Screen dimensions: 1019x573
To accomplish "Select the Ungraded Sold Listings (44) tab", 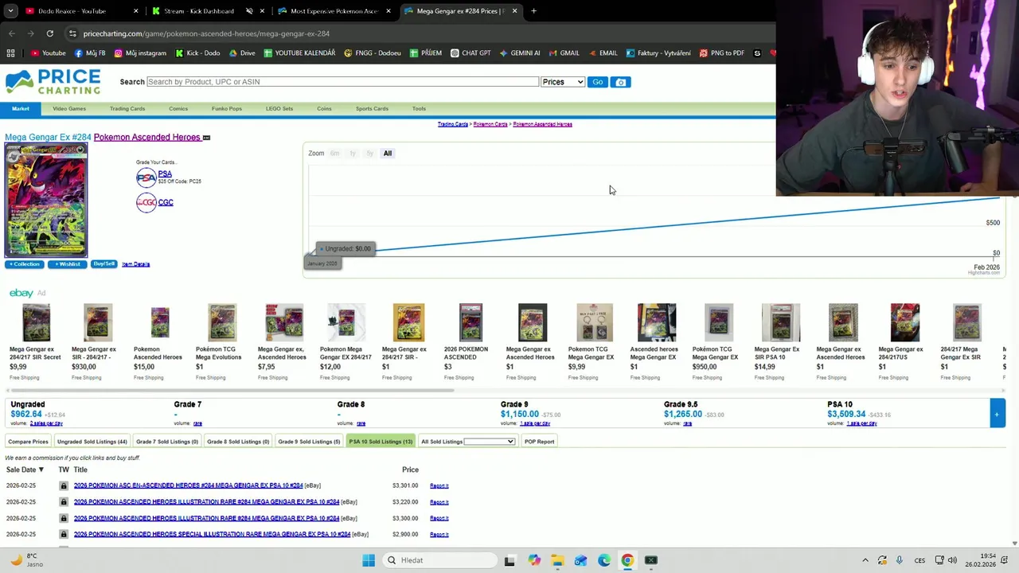I will [x=92, y=442].
